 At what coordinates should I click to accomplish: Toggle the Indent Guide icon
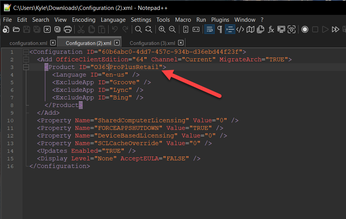[x=230, y=29]
